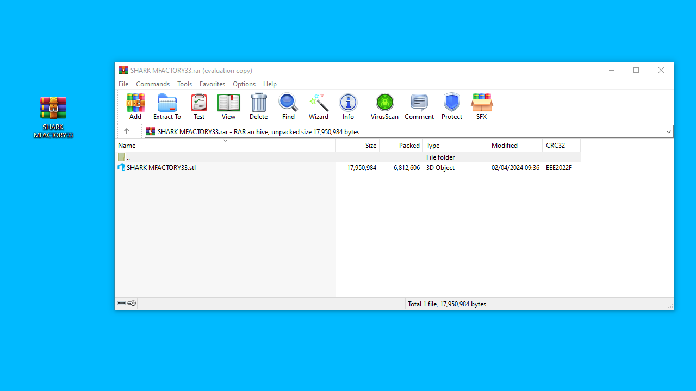Open the Options menu
This screenshot has width=696, height=391.
coord(244,84)
